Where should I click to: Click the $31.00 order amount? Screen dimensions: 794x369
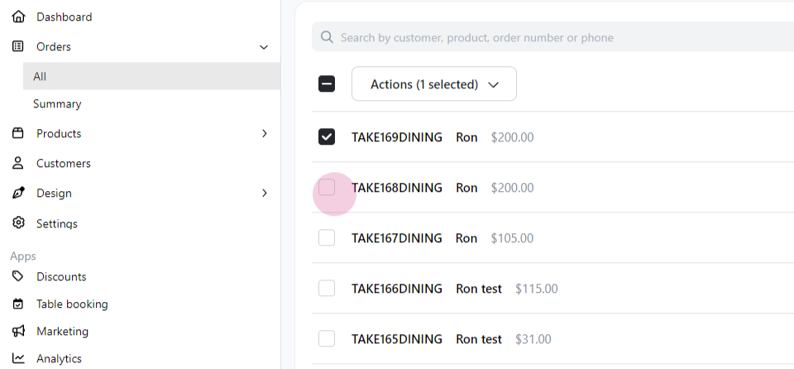click(533, 339)
